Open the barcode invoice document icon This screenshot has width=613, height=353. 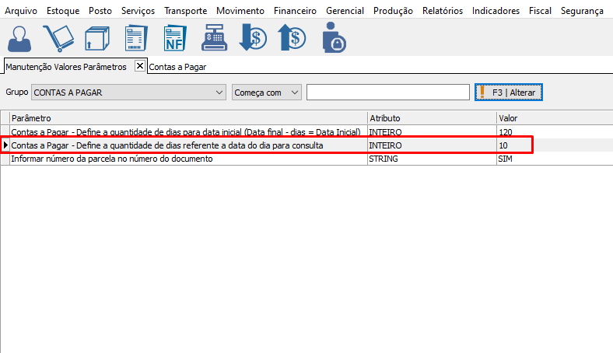136,37
